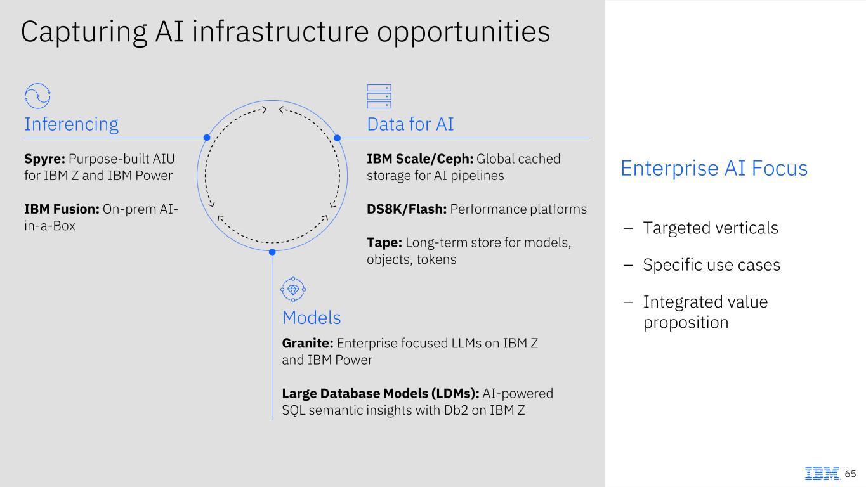Select the Specific use cases bullet
Image resolution: width=866 pixels, height=487 pixels.
[711, 264]
